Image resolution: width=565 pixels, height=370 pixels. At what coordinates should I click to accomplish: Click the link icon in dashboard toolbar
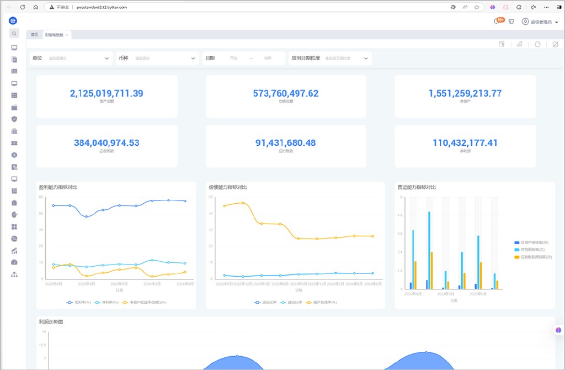pos(519,44)
